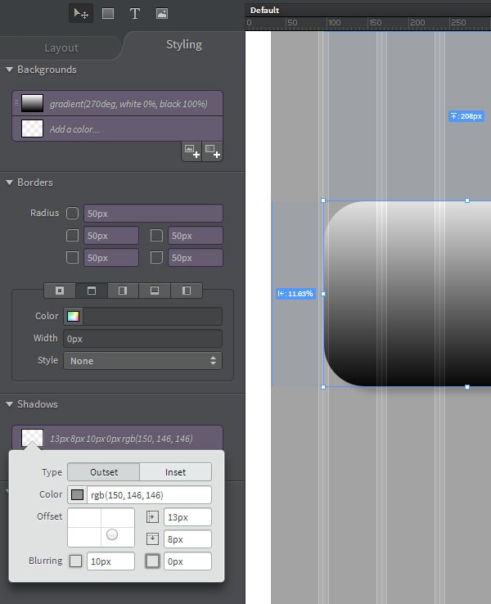The image size is (491, 604).
Task: Toggle the main Radius checkbox
Action: (x=72, y=213)
